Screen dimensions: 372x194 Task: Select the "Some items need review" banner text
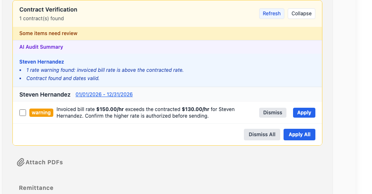48,33
